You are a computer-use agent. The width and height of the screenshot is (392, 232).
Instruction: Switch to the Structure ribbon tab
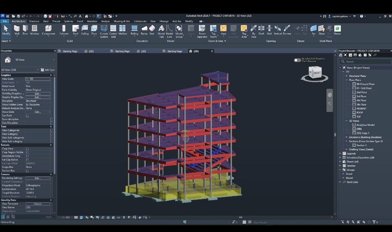(34, 21)
